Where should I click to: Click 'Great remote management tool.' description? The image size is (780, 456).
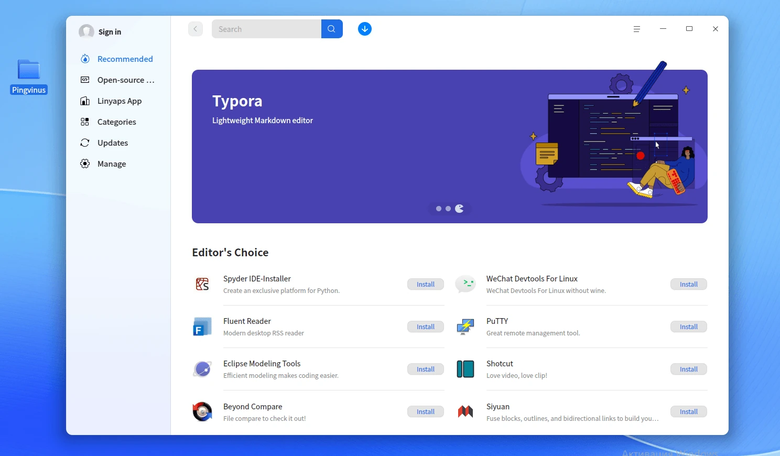coord(533,333)
